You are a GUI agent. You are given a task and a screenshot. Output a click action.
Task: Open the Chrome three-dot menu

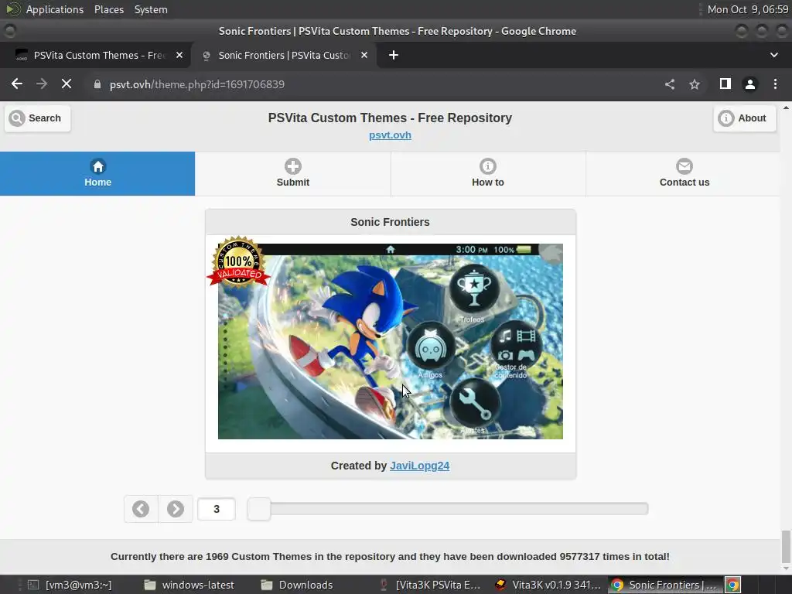coord(775,84)
